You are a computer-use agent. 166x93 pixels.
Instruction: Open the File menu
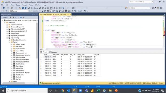pyautogui.click(x=2, y=5)
